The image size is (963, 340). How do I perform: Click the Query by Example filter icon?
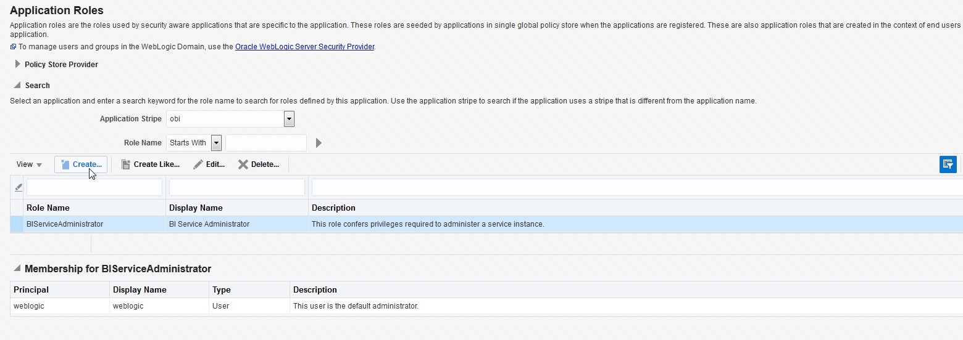tap(948, 164)
